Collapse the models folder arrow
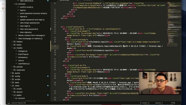 [x=12, y=48]
